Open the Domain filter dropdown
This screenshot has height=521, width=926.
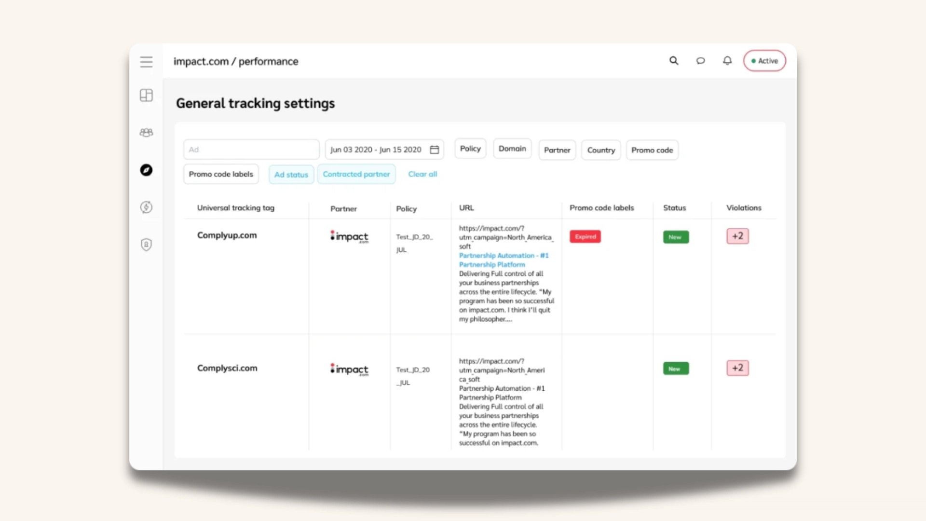pos(512,149)
